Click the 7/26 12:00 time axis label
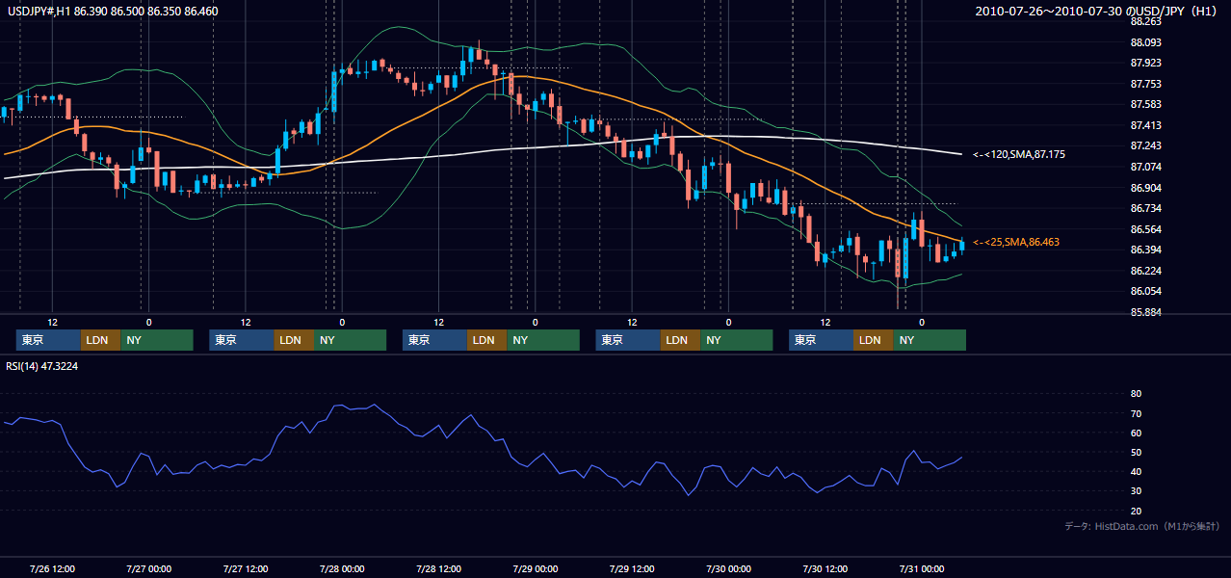Viewport: 1231px width, 578px height. [53, 568]
